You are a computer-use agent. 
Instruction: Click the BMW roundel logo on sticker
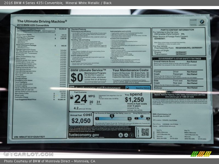point(202,22)
